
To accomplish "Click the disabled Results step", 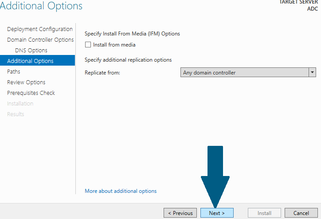I will 16,114.
